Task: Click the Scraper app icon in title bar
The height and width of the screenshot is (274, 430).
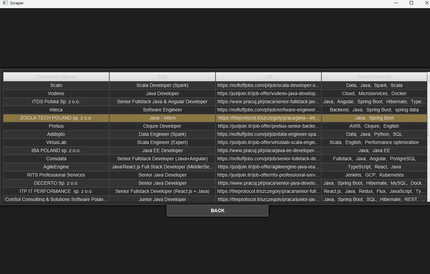Action: click(x=5, y=3)
